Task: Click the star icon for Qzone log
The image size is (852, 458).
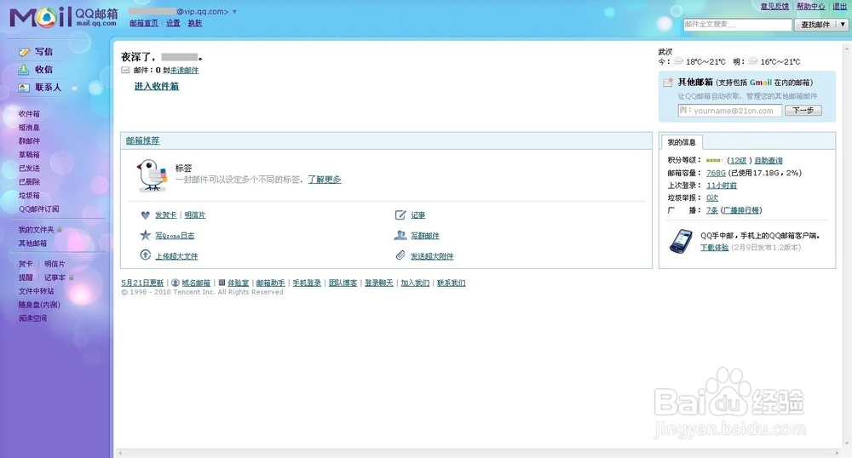Action: click(x=145, y=235)
